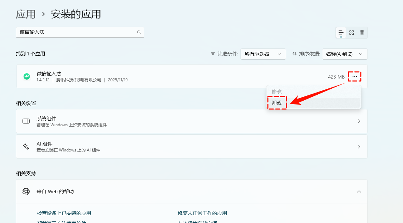Click inside the app search input field

(70, 32)
